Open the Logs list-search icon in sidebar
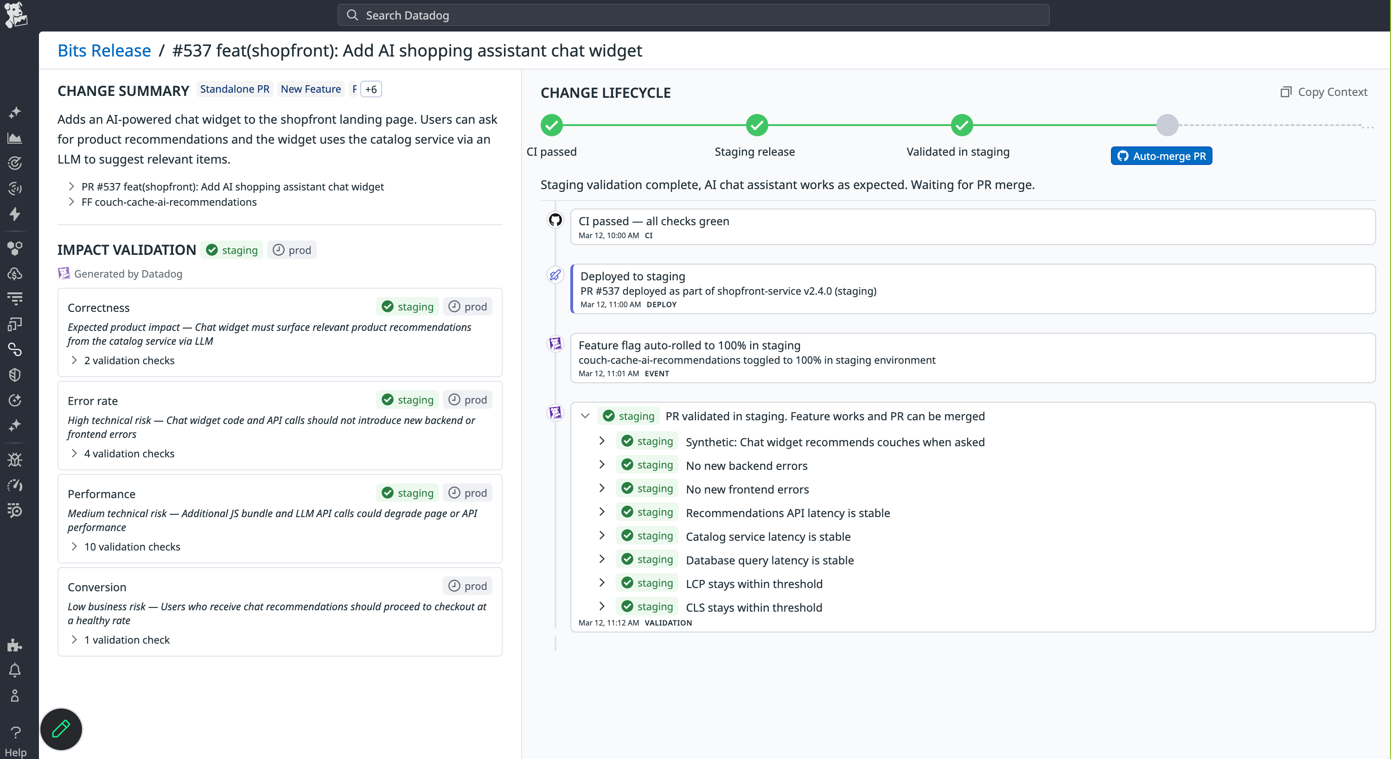 click(15, 510)
